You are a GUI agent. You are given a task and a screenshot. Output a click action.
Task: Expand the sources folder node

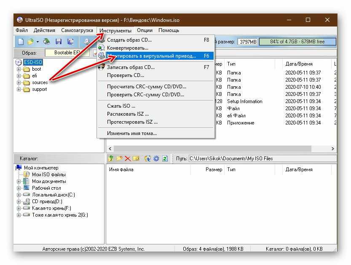[x=19, y=83]
